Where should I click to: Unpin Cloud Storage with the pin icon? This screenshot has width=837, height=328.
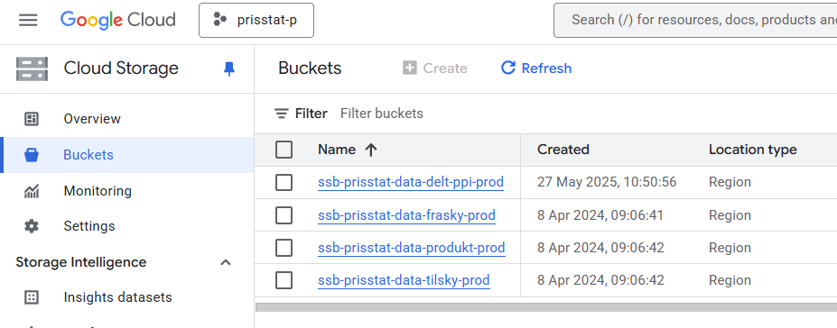pyautogui.click(x=229, y=68)
